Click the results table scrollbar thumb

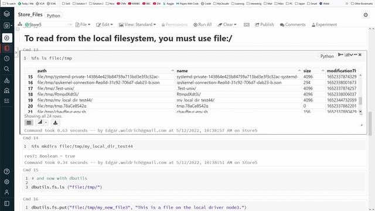pos(360,101)
